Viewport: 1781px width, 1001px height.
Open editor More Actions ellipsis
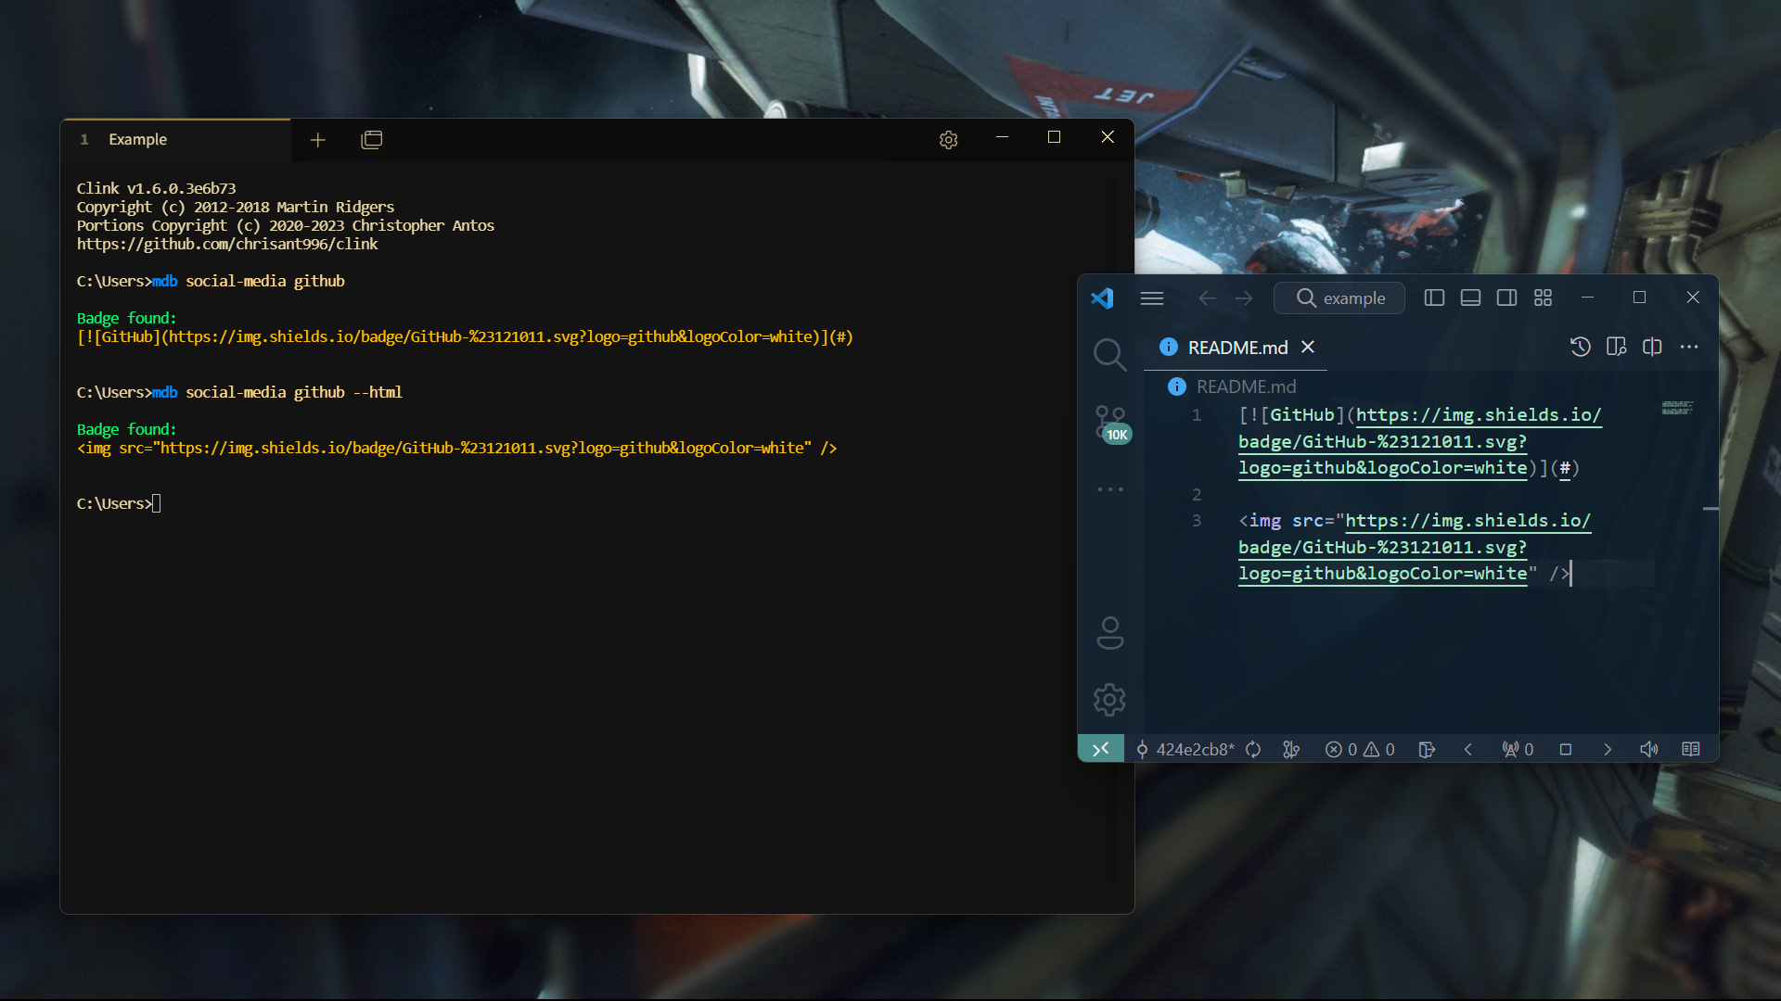pyautogui.click(x=1689, y=347)
